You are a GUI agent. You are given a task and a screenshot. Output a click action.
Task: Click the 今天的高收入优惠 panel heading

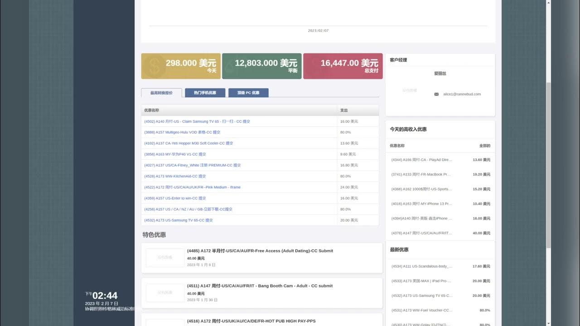(408, 129)
